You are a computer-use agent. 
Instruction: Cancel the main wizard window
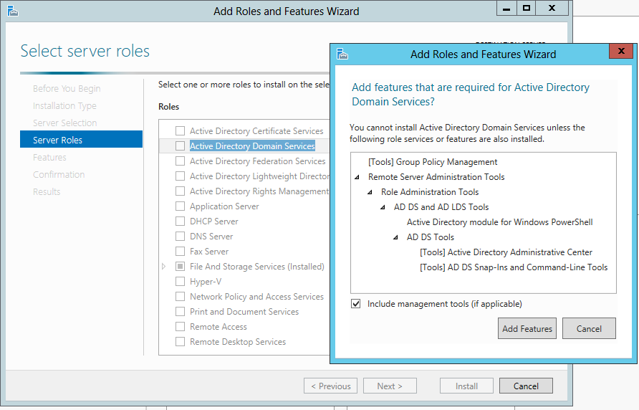pos(526,386)
